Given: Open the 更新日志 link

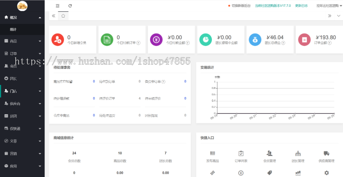Looking at the screenshot, I should [301, 6].
